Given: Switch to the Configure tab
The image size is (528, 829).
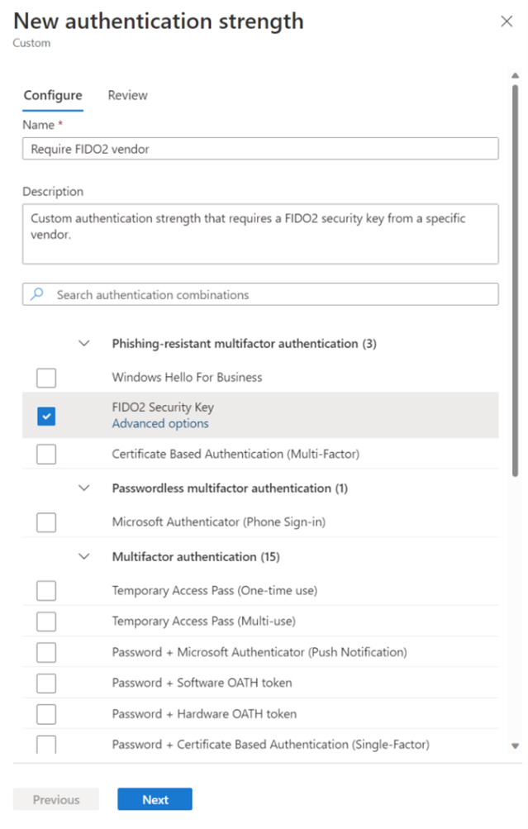Looking at the screenshot, I should 53,95.
